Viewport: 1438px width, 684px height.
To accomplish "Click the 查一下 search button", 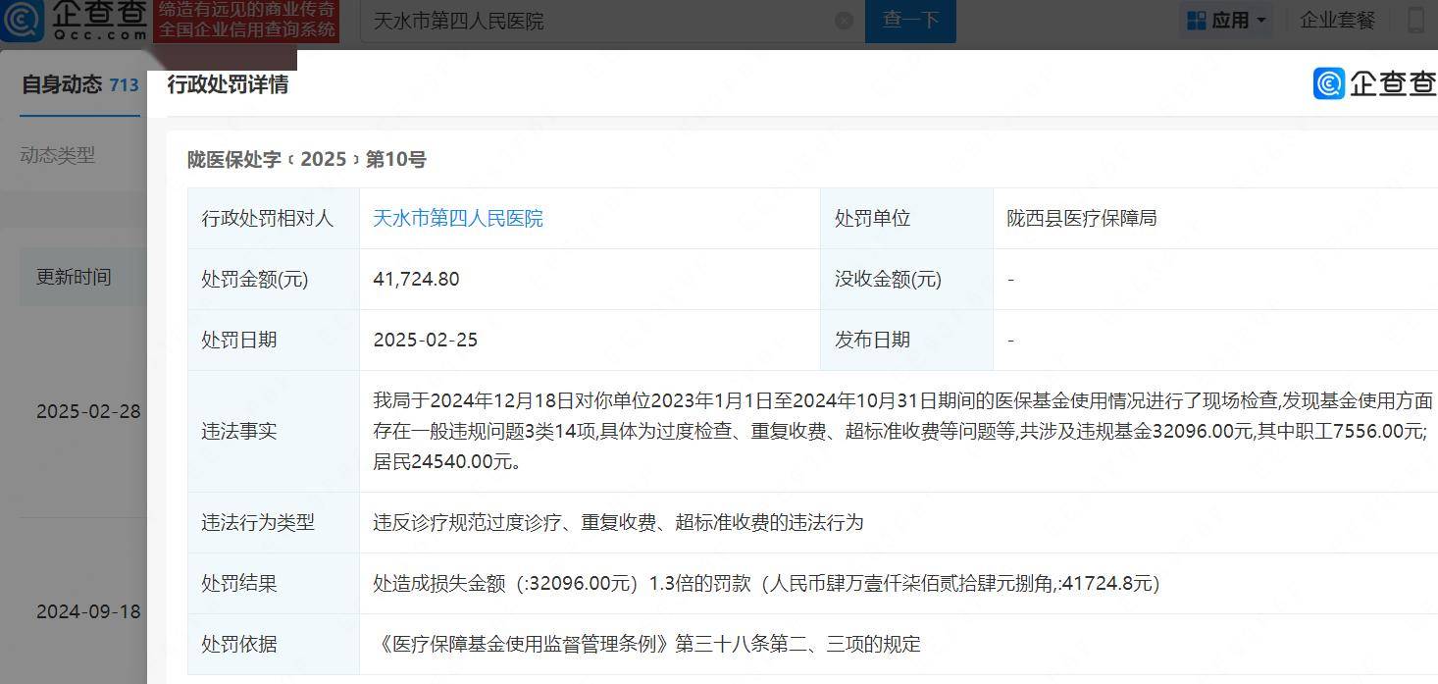I will [x=909, y=20].
